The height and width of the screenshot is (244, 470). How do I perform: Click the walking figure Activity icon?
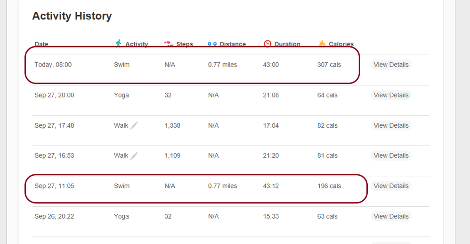tap(119, 43)
